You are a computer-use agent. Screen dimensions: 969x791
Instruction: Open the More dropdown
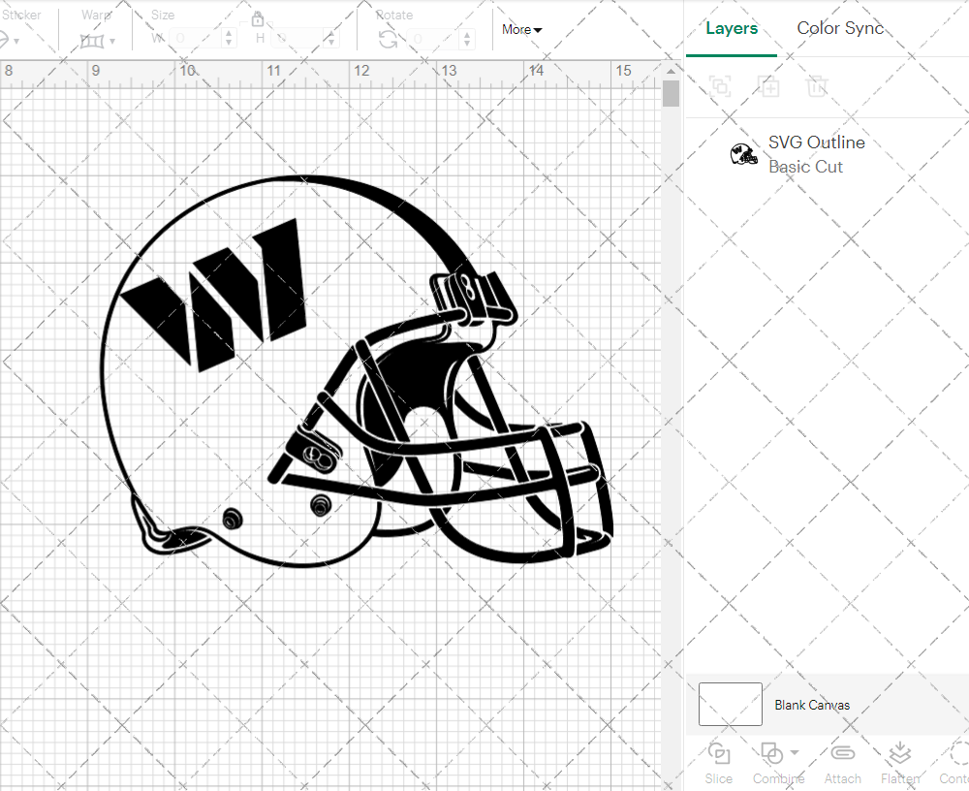[x=520, y=29]
